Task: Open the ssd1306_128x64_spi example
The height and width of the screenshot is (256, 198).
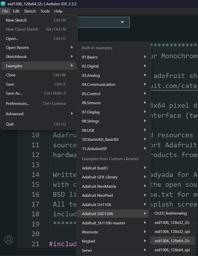Action: (x=172, y=250)
